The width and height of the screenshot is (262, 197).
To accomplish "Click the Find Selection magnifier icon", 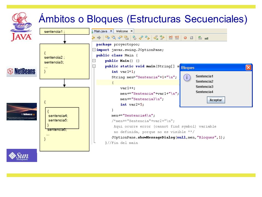I will [114, 38].
